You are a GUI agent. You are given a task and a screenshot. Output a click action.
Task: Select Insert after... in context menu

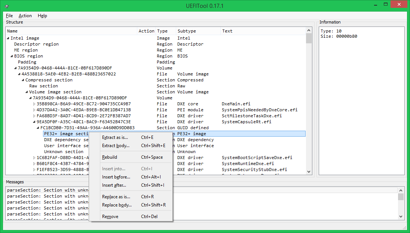131,185
